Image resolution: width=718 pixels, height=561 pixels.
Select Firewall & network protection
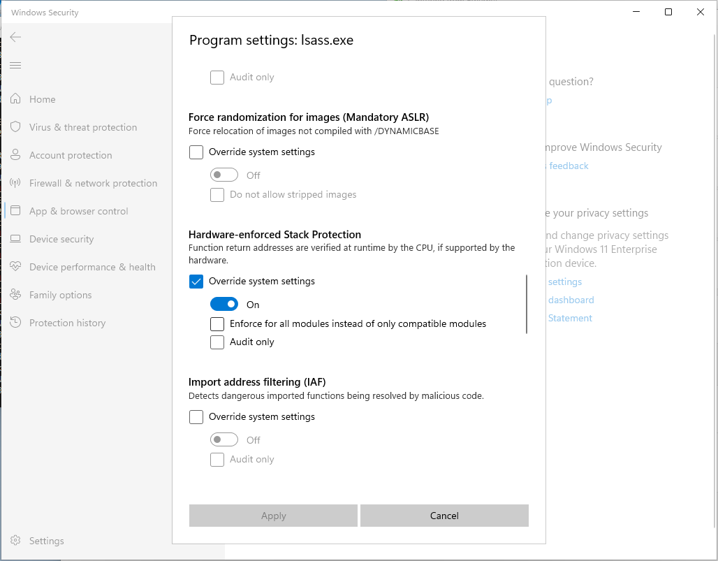pyautogui.click(x=93, y=183)
